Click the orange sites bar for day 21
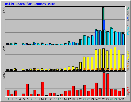 pos(85,69)
